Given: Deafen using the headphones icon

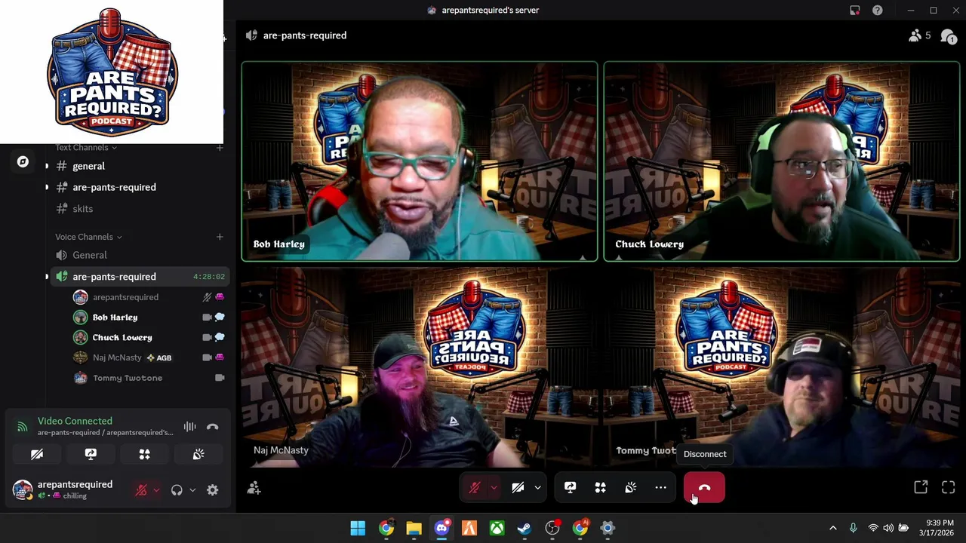Looking at the screenshot, I should [177, 490].
